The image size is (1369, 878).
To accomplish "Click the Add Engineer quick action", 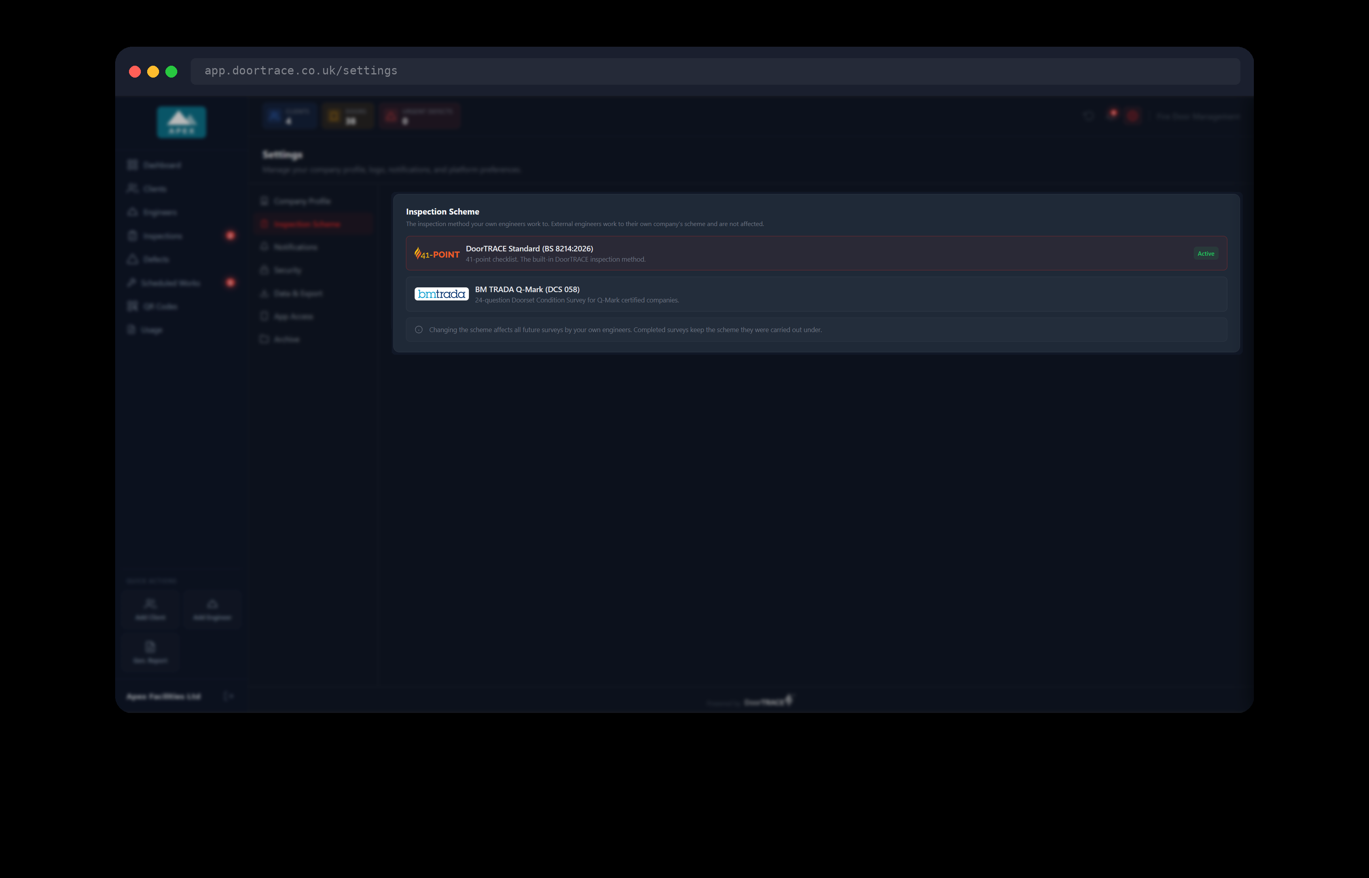I will pyautogui.click(x=212, y=610).
